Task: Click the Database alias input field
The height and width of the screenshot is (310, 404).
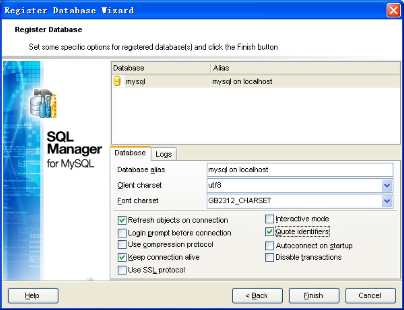Action: click(x=300, y=170)
